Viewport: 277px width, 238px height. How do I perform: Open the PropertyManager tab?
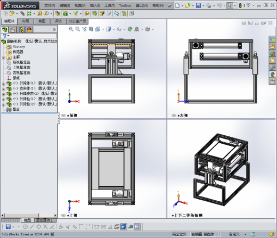13,29
